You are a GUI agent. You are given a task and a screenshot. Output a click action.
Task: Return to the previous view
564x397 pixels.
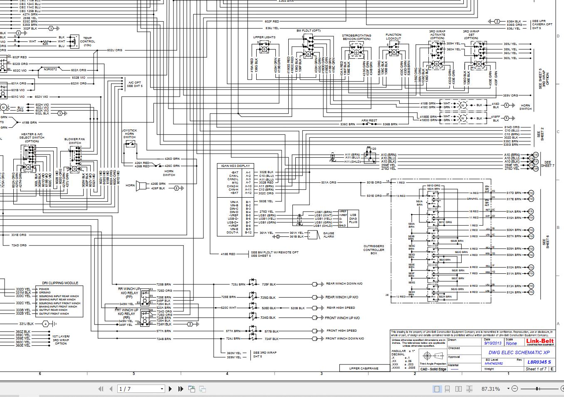(192, 389)
